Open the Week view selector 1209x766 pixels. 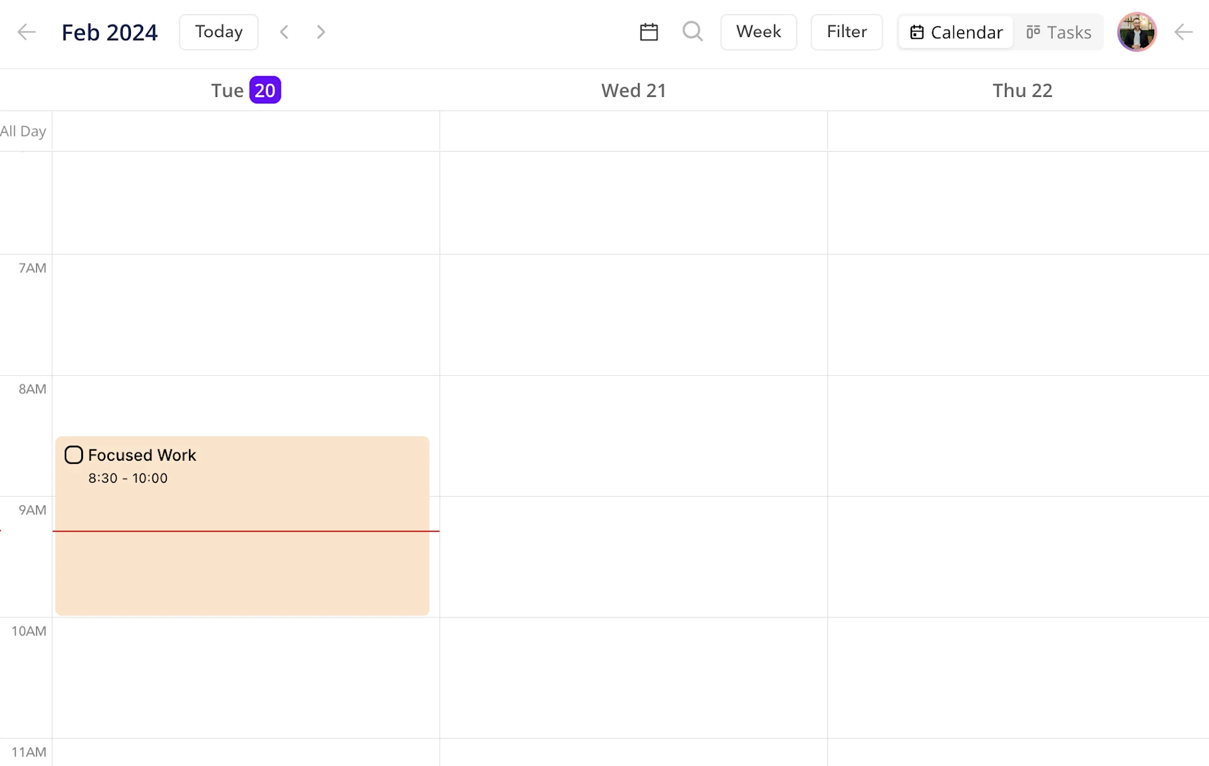(758, 31)
